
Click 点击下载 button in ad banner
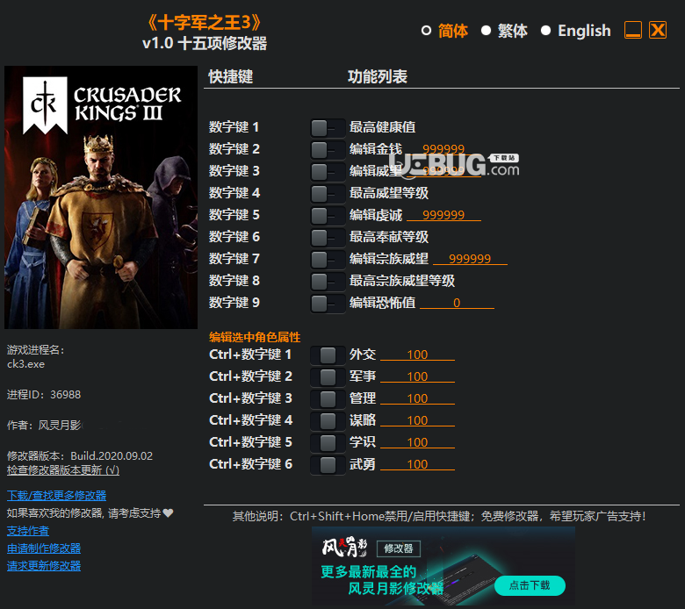pos(530,585)
